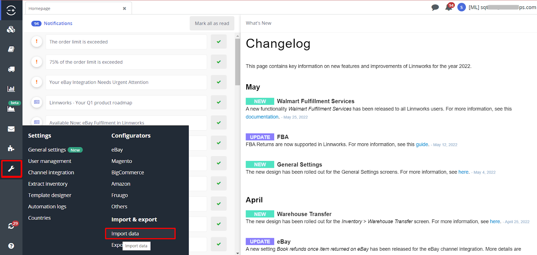Open General settings from Settings menu
The image size is (537, 255).
tap(47, 150)
